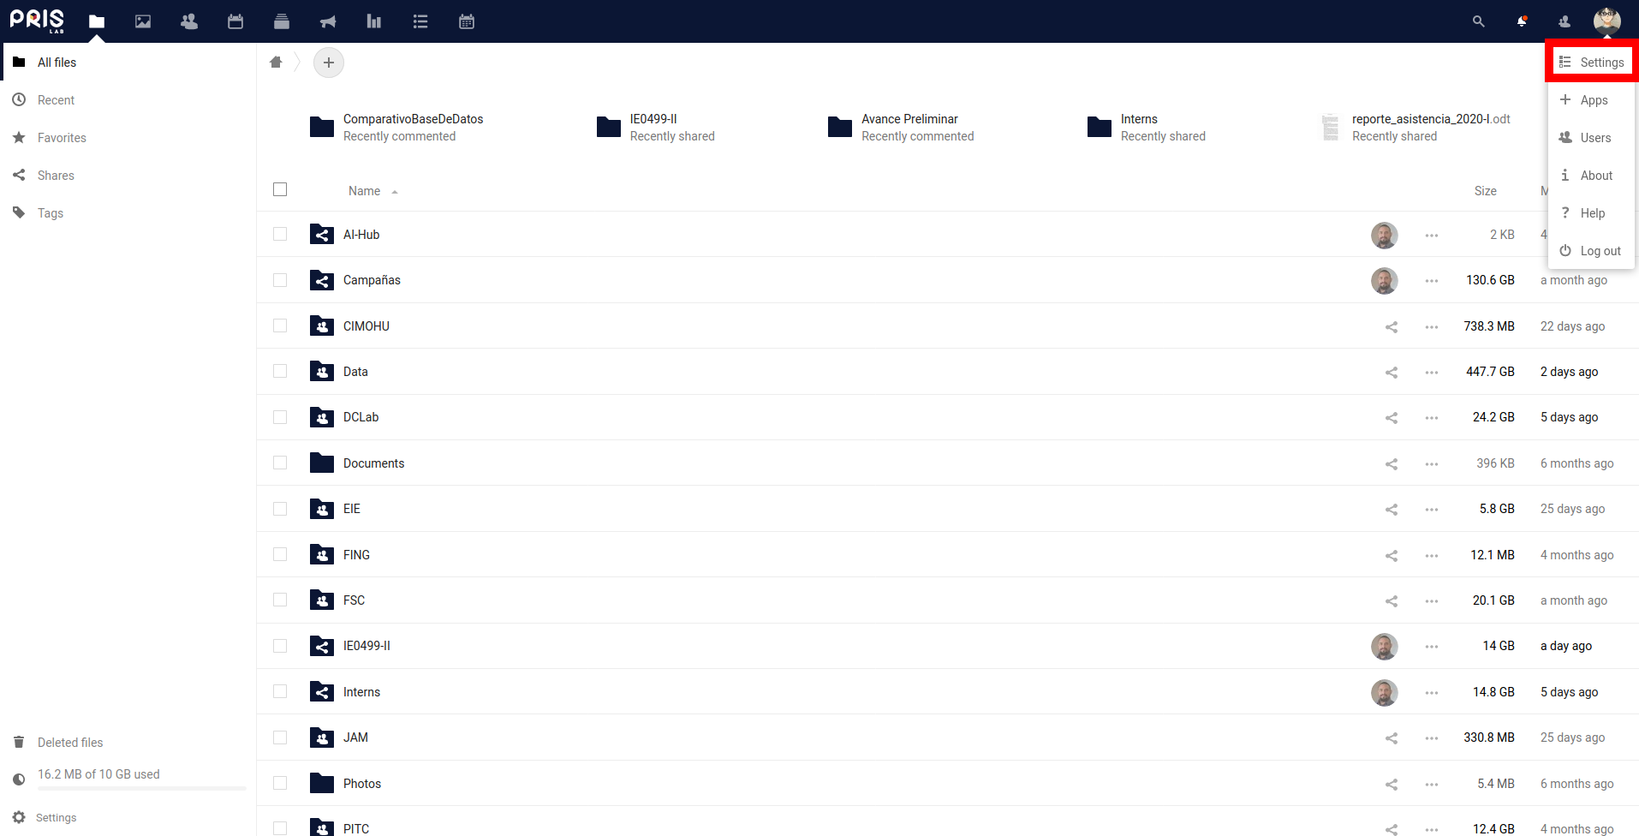Open the Contacts app in top bar
The width and height of the screenshot is (1639, 836).
tap(189, 21)
